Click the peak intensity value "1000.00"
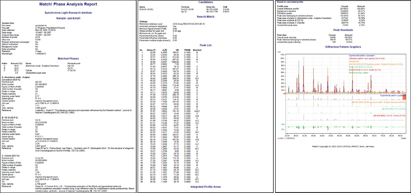 point(175,62)
